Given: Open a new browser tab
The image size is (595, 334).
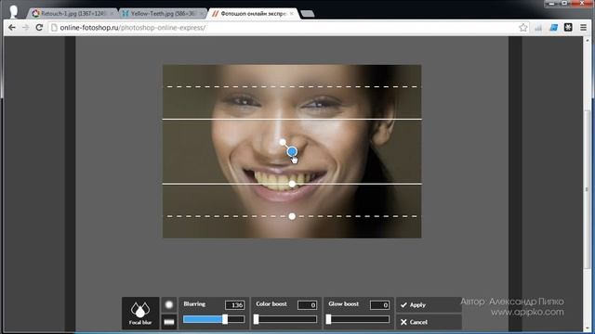Looking at the screenshot, I should pyautogui.click(x=308, y=14).
